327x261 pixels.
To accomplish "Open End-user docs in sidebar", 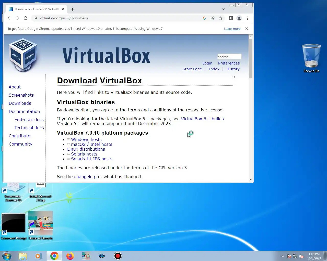I will [29, 120].
